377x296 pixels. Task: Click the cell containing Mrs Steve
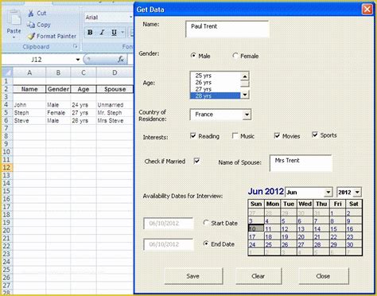point(115,121)
